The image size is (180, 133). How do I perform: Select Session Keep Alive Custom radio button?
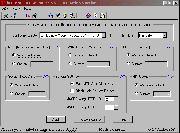[x=12, y=94]
